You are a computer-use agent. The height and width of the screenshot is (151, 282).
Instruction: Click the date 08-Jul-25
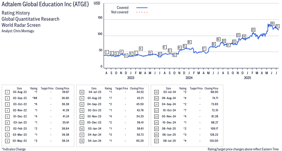coord(169,141)
